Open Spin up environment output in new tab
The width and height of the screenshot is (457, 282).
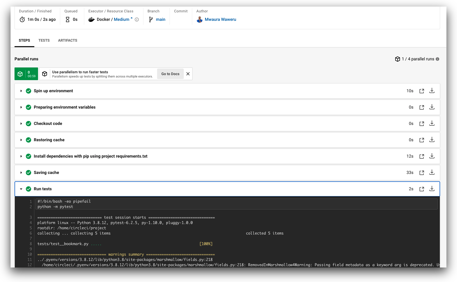coord(422,91)
